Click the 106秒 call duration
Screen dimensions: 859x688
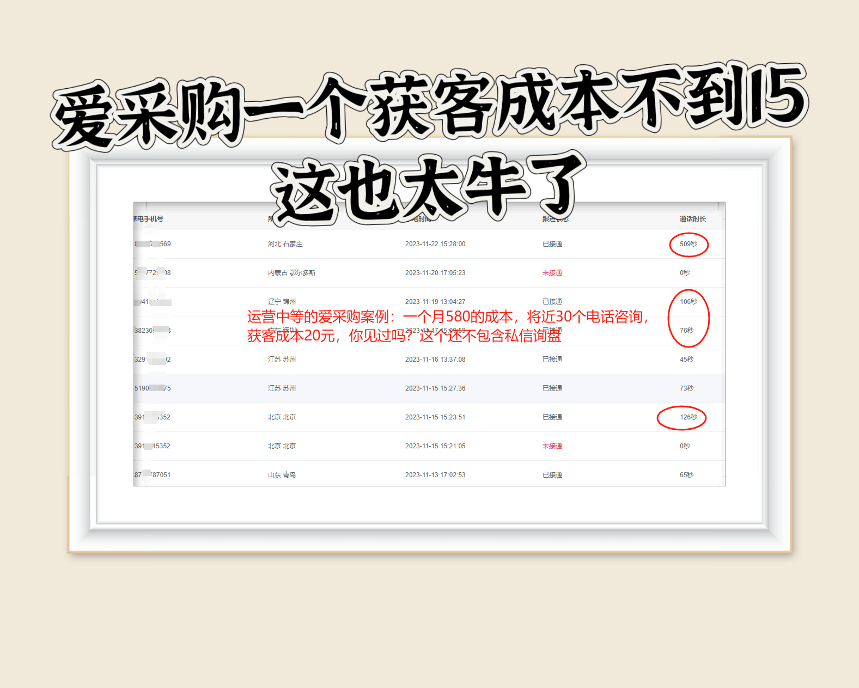688,302
